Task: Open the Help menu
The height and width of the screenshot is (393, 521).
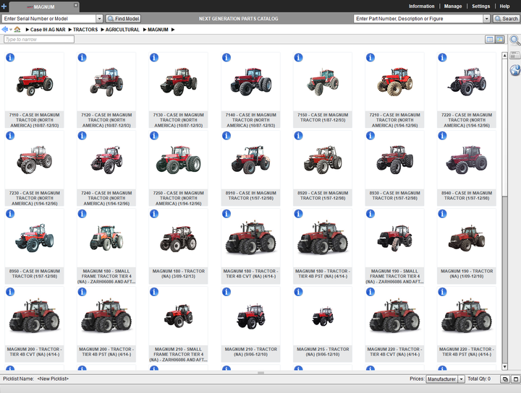Action: click(x=504, y=7)
